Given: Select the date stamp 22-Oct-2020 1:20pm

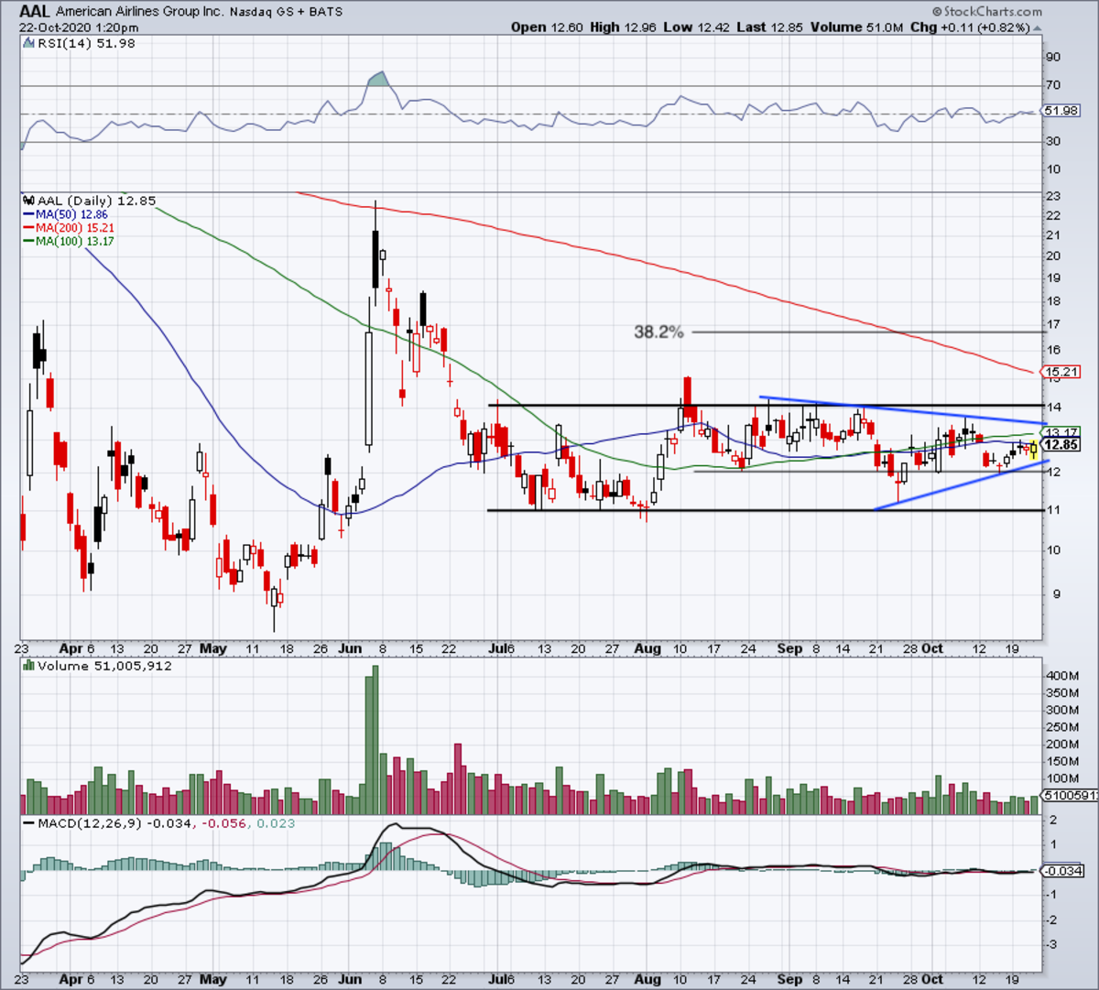Looking at the screenshot, I should point(79,27).
